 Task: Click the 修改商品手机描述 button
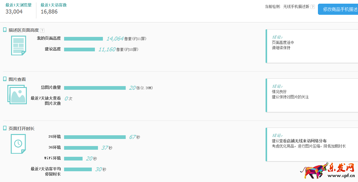pyautogui.click(x=339, y=9)
